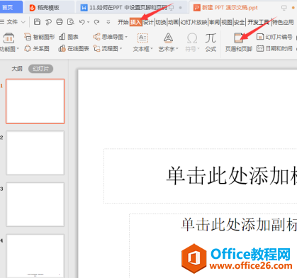This screenshot has width=297, height=278.
Task: Expand the 文本框 dropdown arrow
Action: [x=152, y=49]
